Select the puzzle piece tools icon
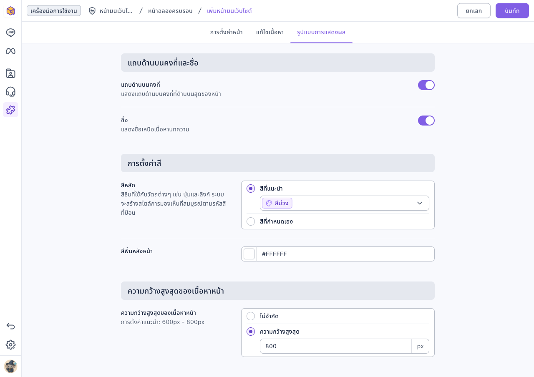The width and height of the screenshot is (534, 377). click(x=10, y=110)
